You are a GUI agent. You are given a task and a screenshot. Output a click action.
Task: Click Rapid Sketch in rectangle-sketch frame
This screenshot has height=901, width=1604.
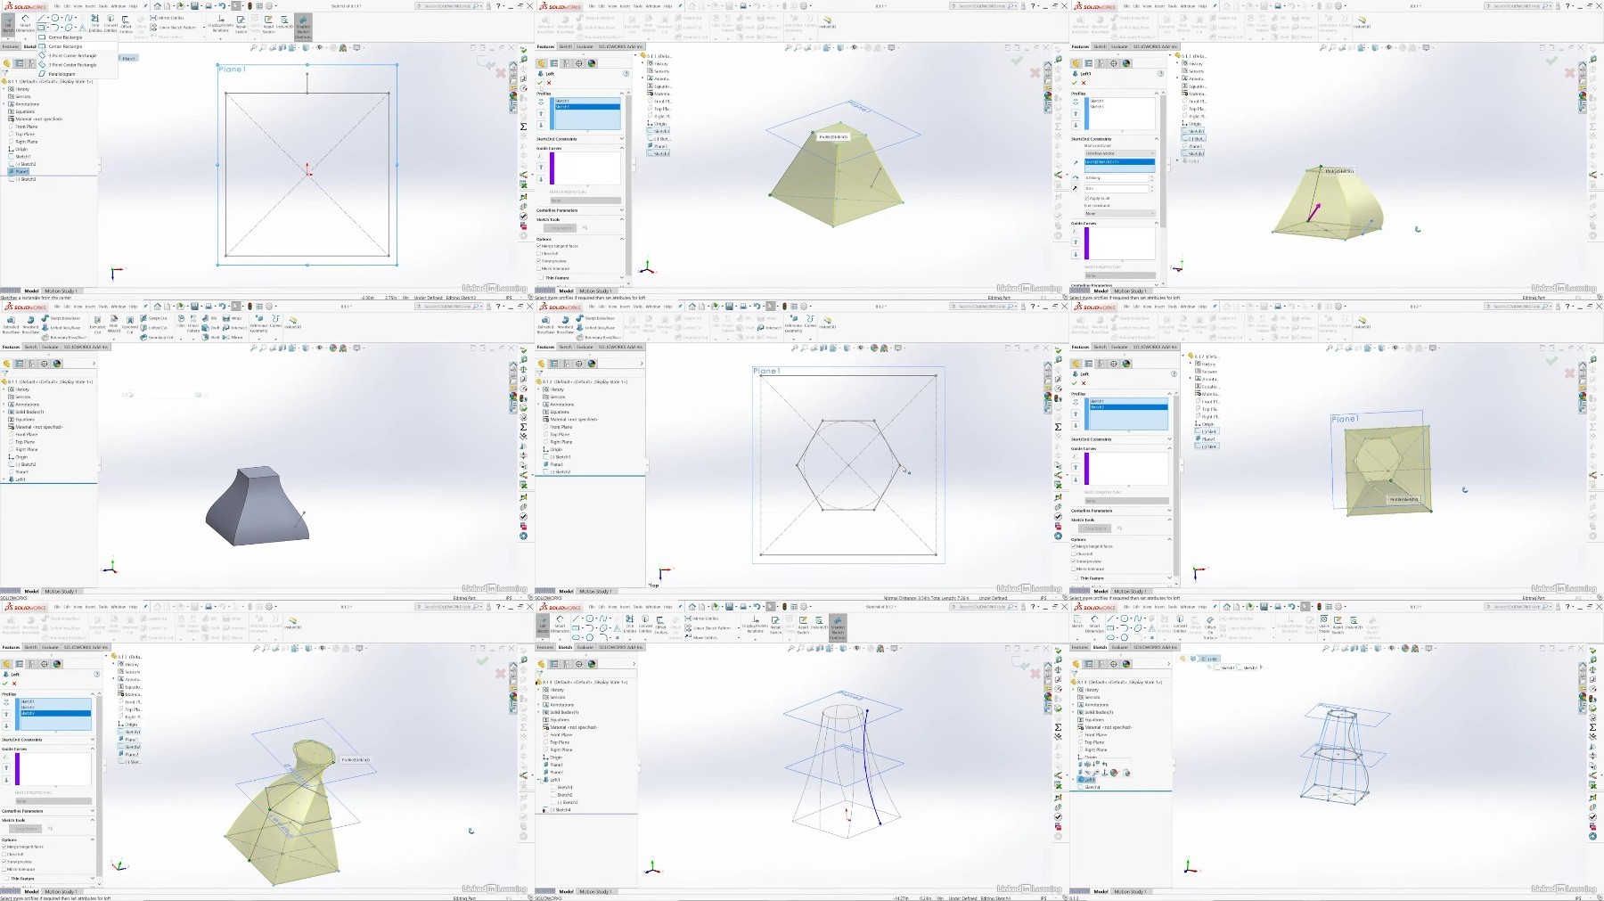click(x=268, y=25)
